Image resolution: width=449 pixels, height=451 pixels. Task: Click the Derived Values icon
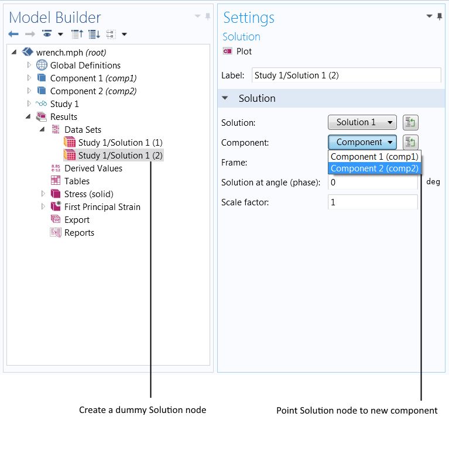[56, 168]
